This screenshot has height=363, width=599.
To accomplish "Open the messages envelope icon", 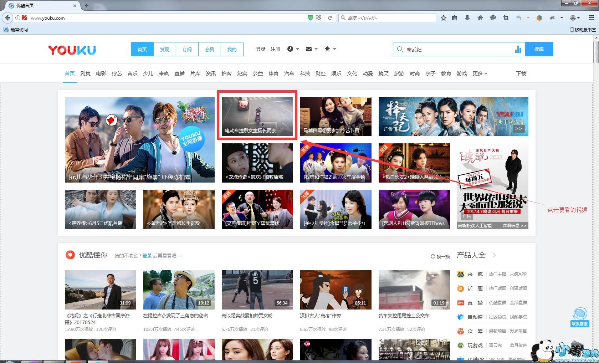I will tap(309, 49).
